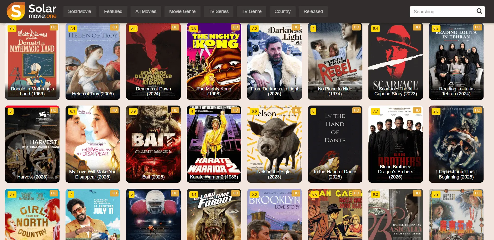
Task: Click Nelson the Piglet (2023) title text
Action: (x=274, y=174)
